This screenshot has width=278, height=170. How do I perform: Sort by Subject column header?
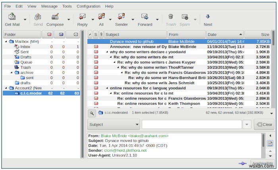coord(135,34)
